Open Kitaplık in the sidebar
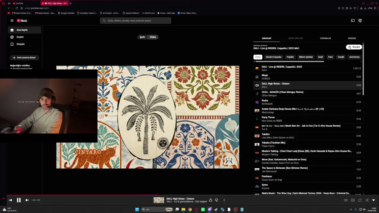The image size is (379, 213). tap(25, 44)
